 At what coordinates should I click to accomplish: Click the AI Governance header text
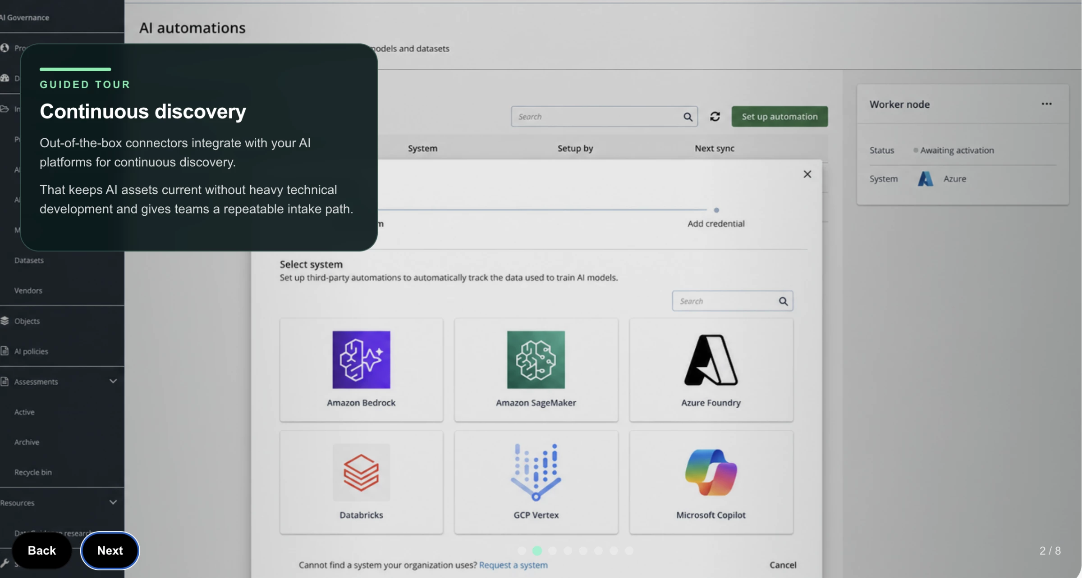(x=24, y=18)
